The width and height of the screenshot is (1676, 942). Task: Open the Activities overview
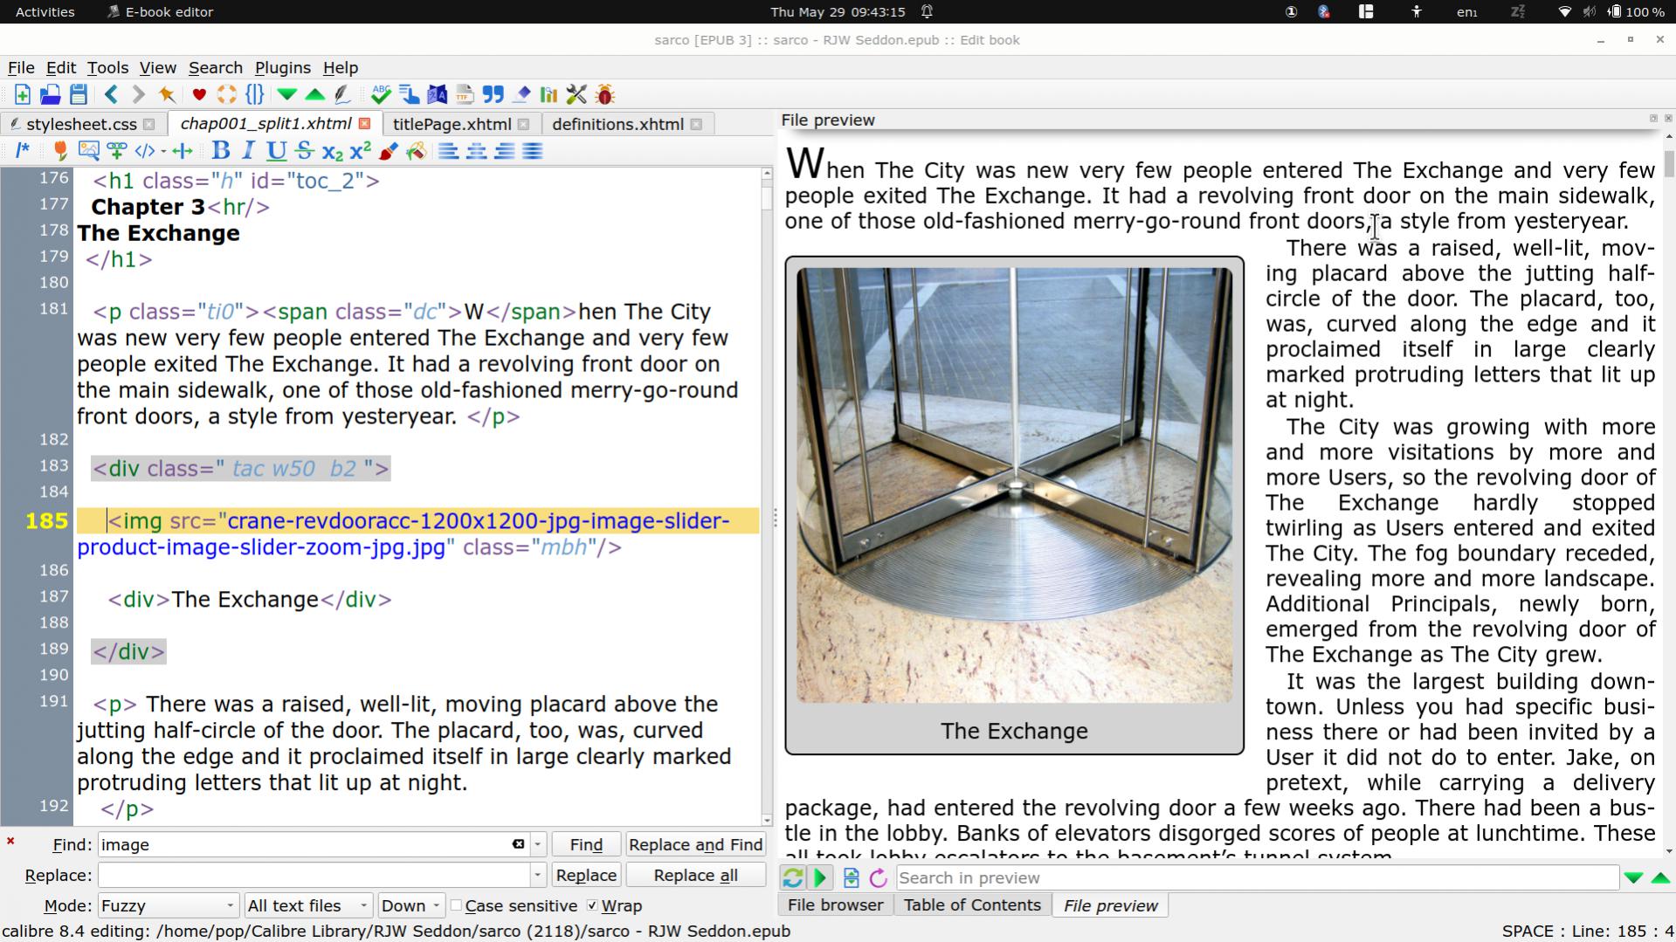tap(45, 12)
